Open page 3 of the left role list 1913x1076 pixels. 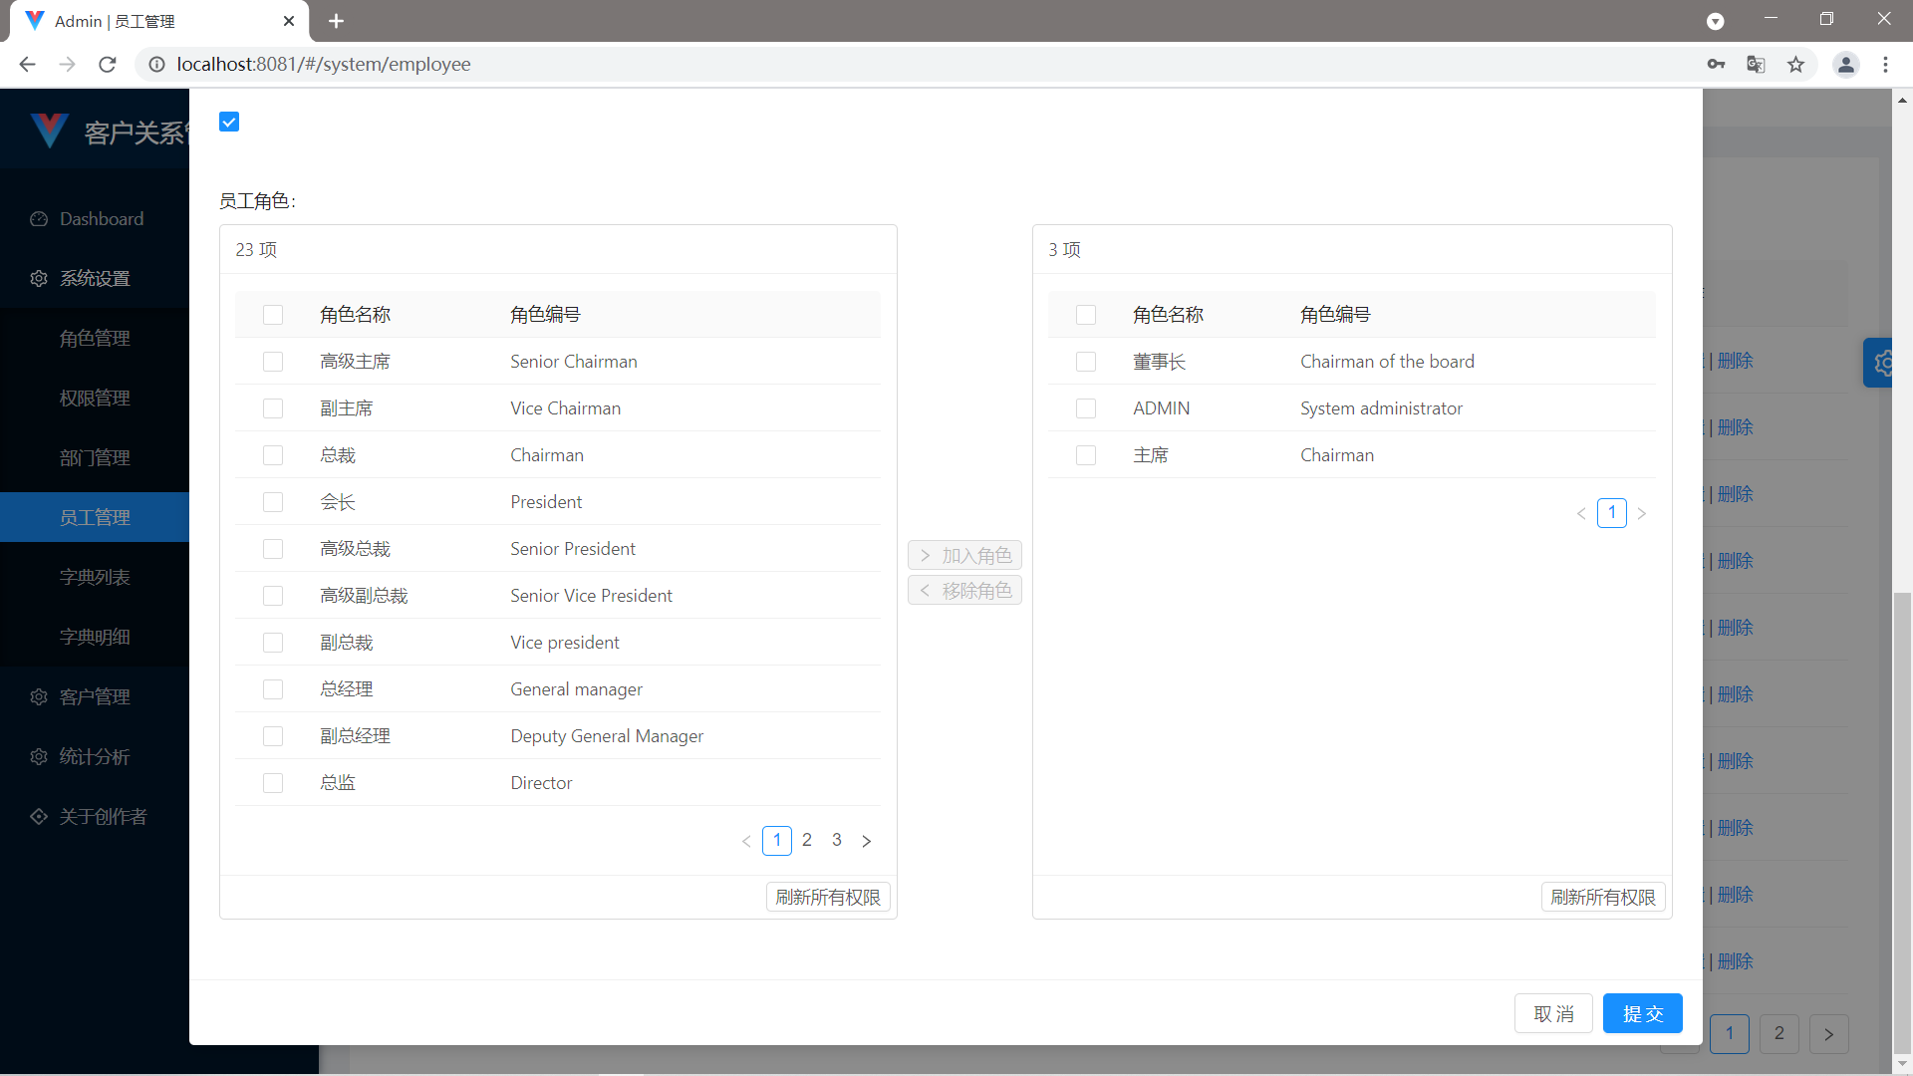pos(837,840)
